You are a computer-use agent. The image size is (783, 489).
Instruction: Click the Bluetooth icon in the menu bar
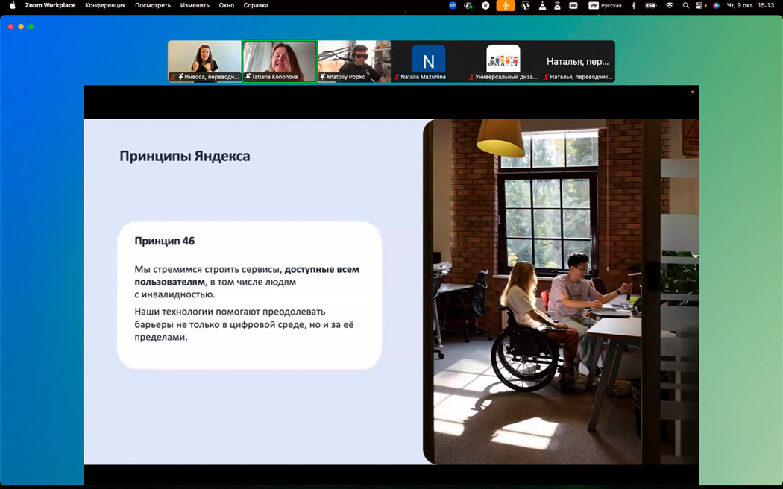coord(634,5)
